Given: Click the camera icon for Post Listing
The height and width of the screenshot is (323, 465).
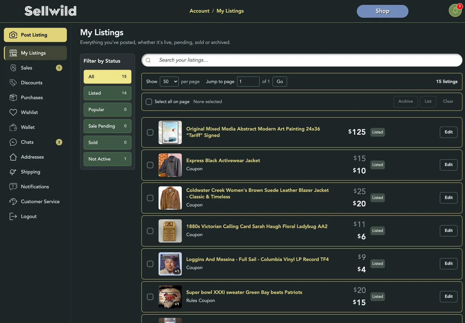Looking at the screenshot, I should coord(13,35).
